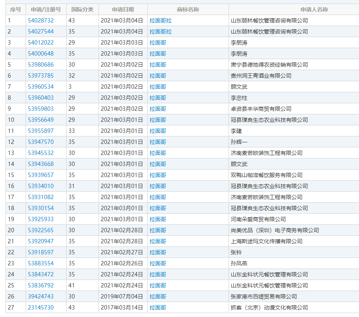Open application number 54028732

click(41, 21)
